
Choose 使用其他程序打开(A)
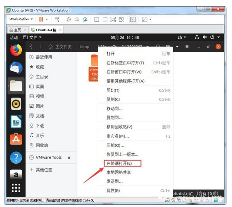point(136,81)
